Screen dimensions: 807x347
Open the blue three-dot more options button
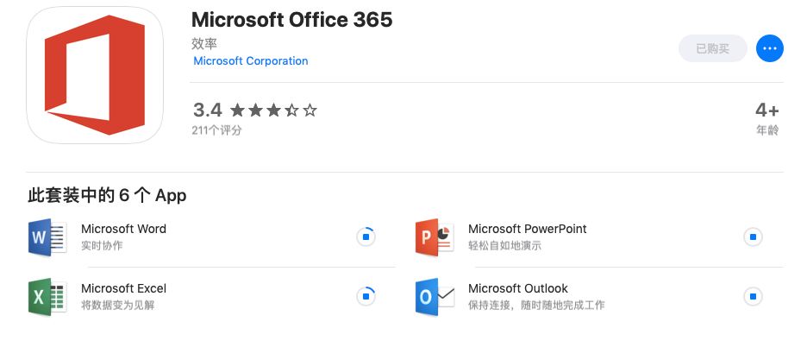(x=769, y=48)
